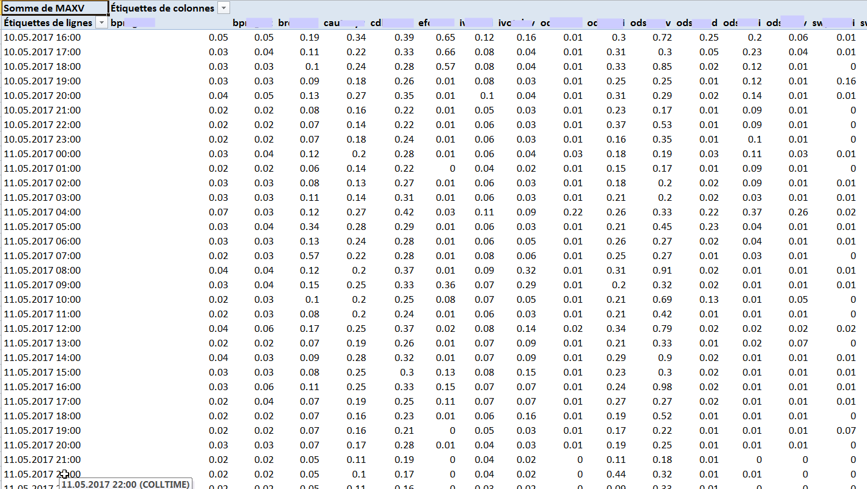Click the 0.85 value cell

662,67
